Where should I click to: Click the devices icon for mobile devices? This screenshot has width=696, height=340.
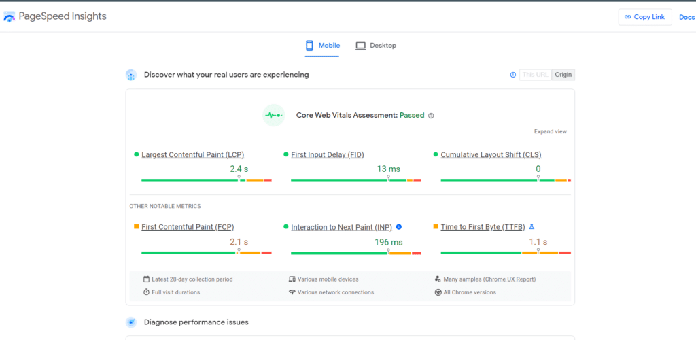click(x=292, y=279)
